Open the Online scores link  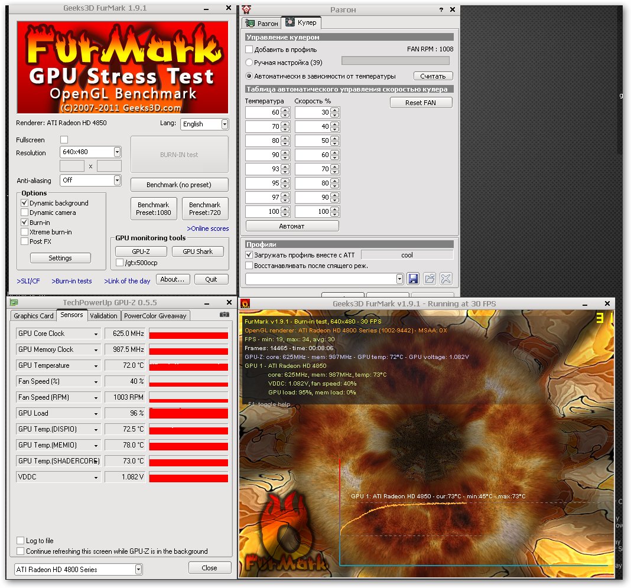(x=208, y=228)
